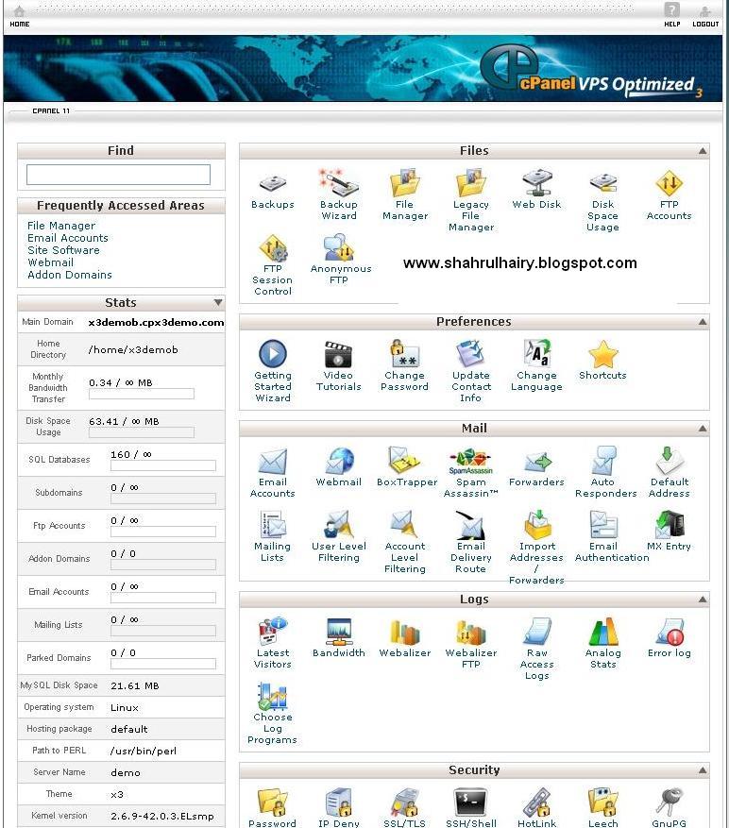The height and width of the screenshot is (828, 729).
Task: Open Webmail frequently accessed link
Action: click(51, 262)
